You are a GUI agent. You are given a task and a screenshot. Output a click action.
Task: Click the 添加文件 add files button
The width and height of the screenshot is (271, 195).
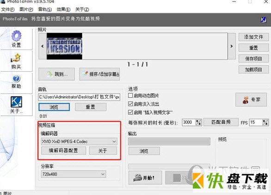pyautogui.click(x=253, y=37)
